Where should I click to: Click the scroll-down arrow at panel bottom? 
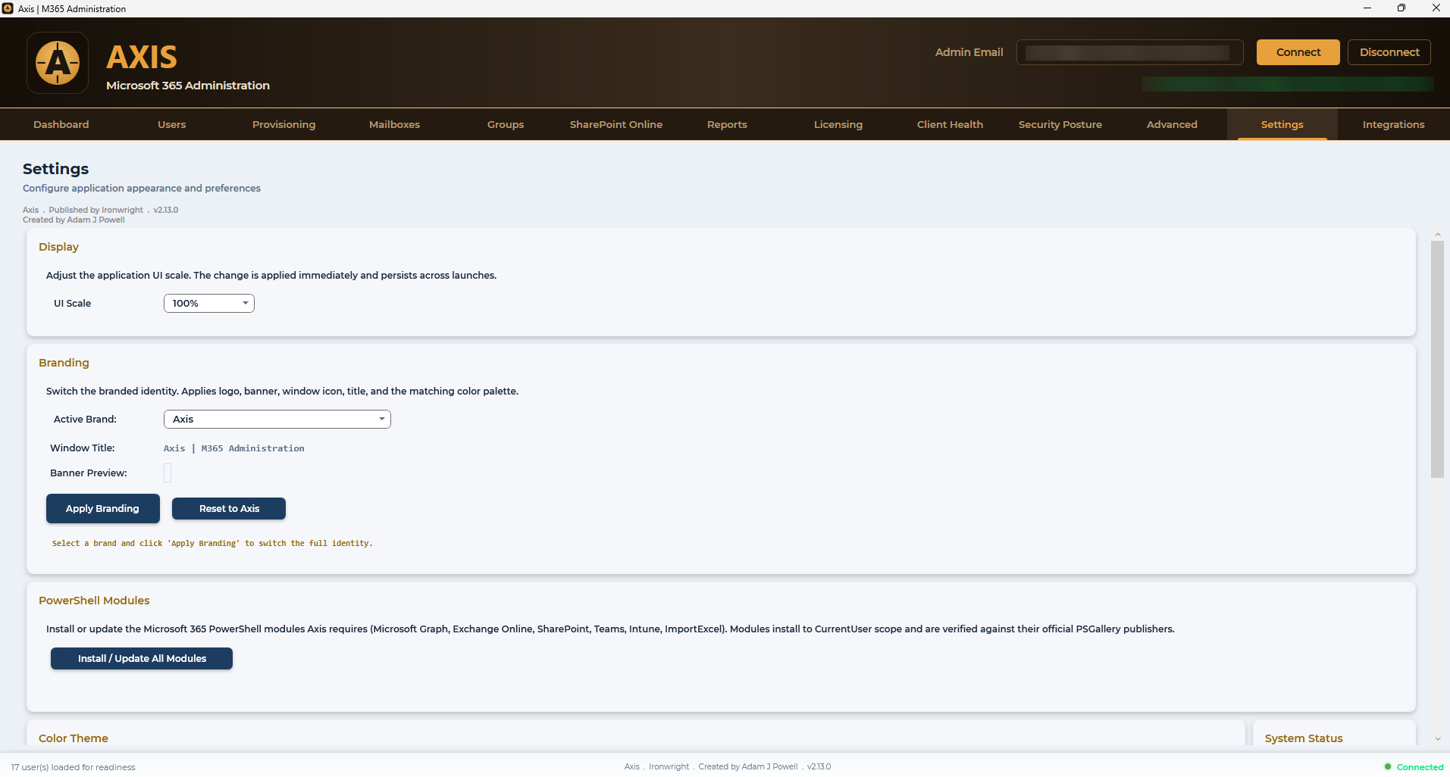[x=1437, y=739]
